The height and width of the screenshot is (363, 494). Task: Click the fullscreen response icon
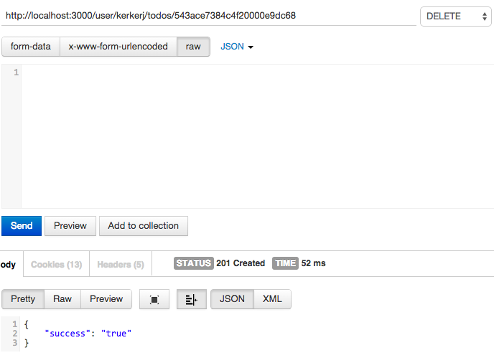154,299
